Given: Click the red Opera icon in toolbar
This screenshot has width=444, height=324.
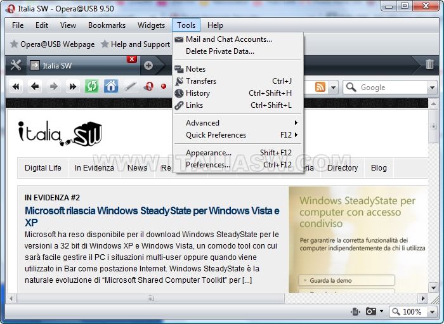Looking at the screenshot, I should pos(148,86).
